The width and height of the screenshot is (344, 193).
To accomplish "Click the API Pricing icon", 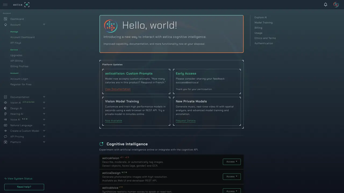I will (5, 136).
